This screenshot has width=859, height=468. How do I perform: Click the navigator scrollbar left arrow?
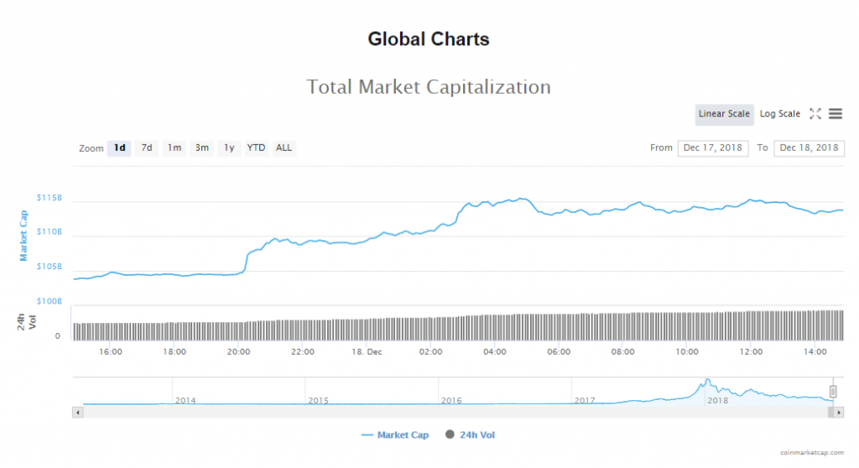pos(78,412)
